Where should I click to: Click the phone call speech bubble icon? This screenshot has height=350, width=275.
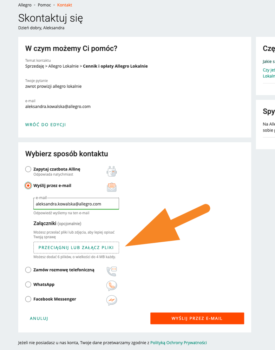112,271
